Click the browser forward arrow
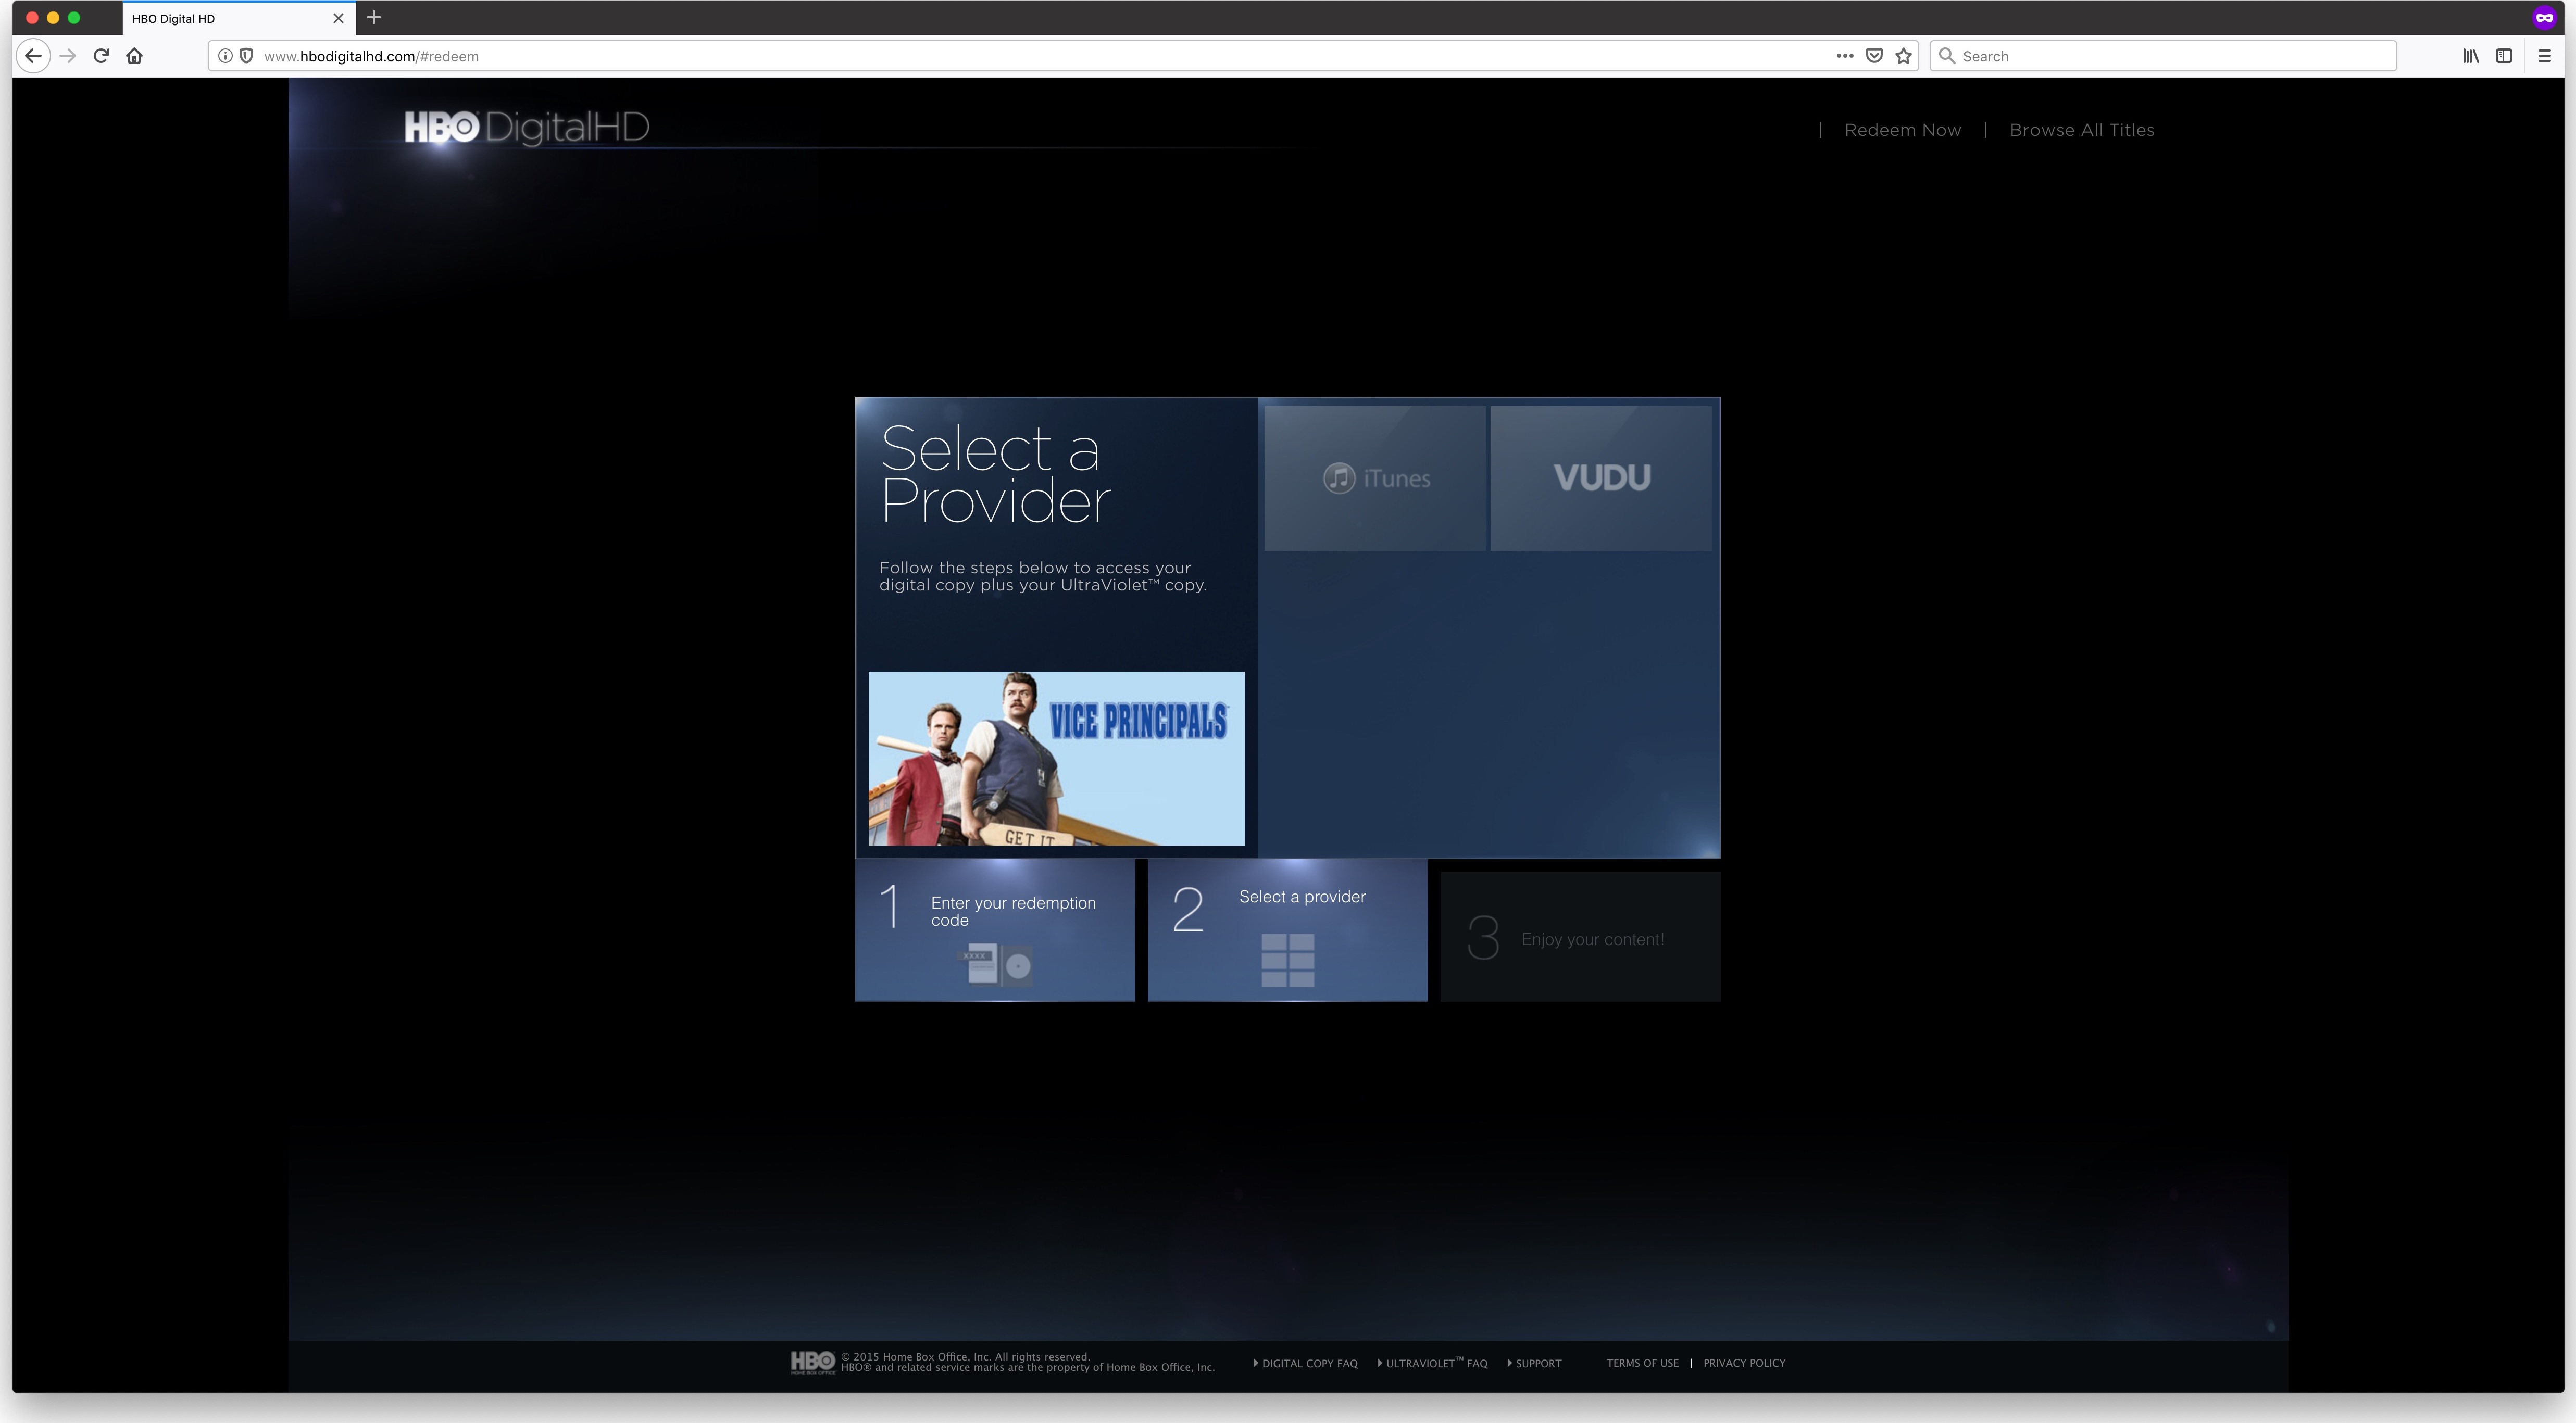The height and width of the screenshot is (1423, 2576). (x=68, y=56)
